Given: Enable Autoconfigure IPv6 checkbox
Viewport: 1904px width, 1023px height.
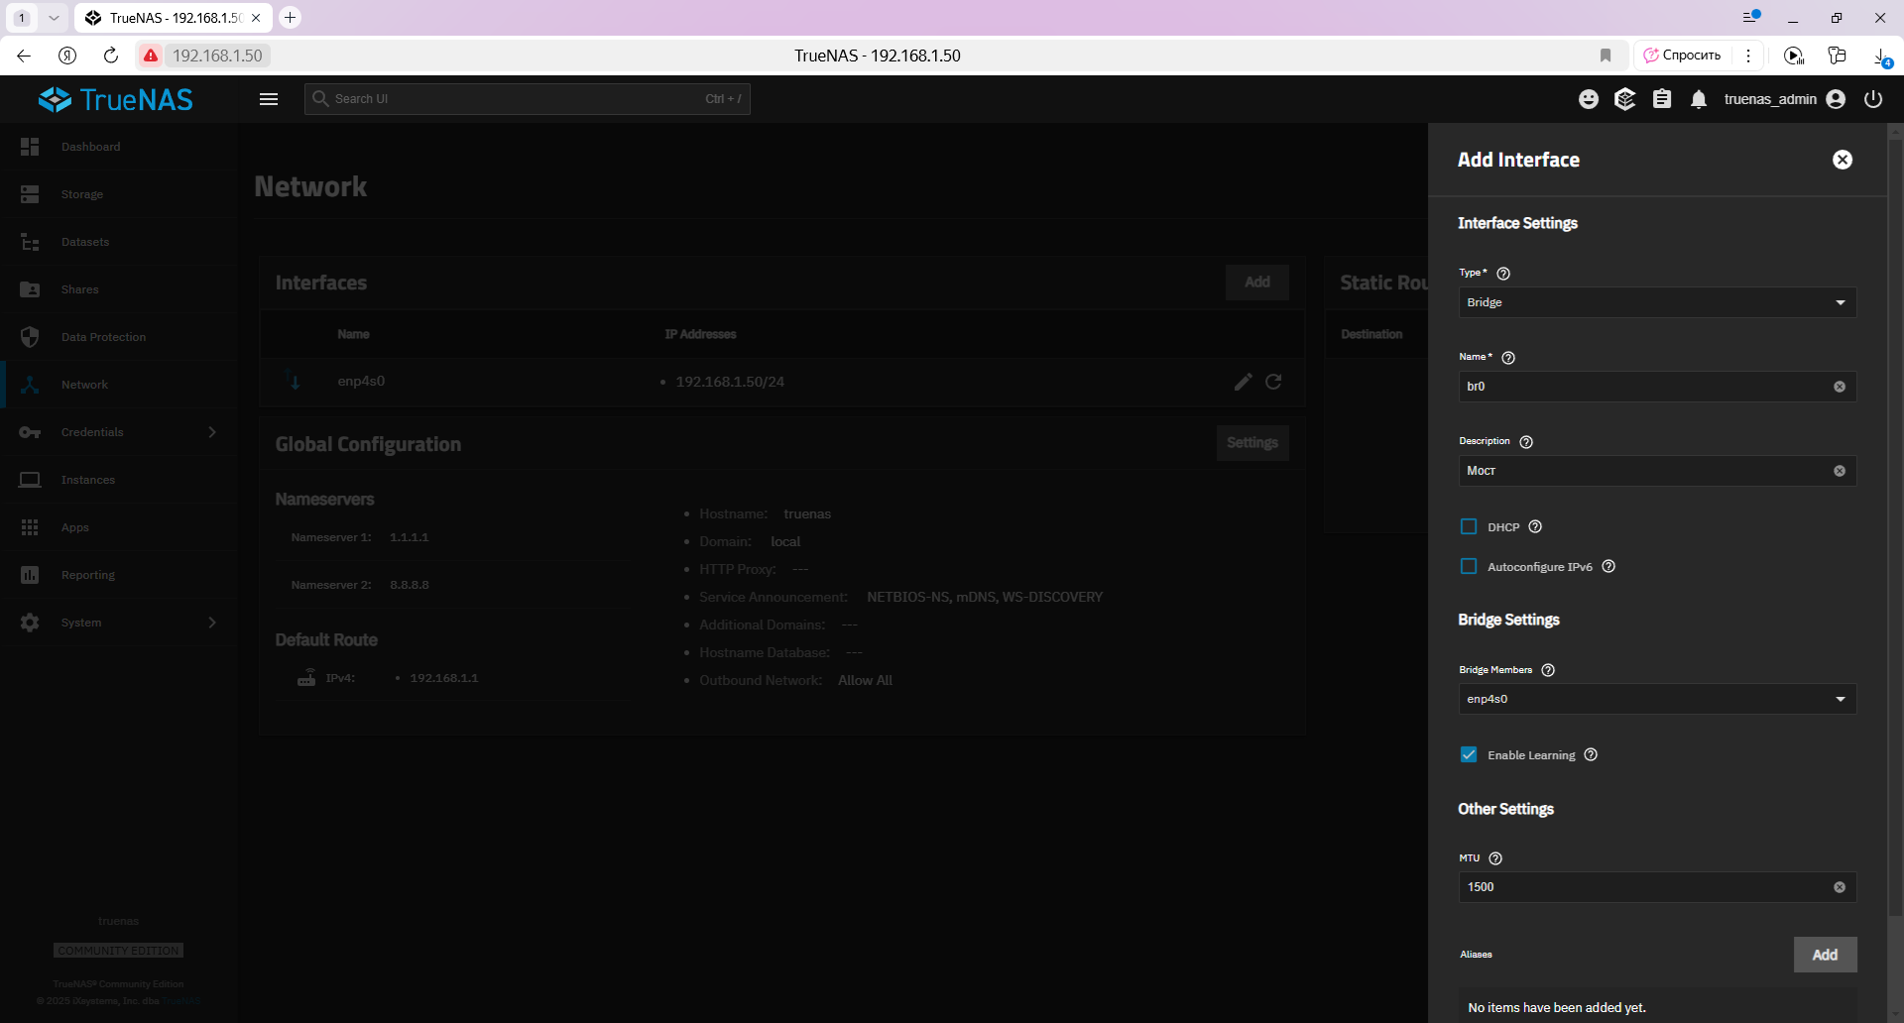Looking at the screenshot, I should pyautogui.click(x=1469, y=566).
